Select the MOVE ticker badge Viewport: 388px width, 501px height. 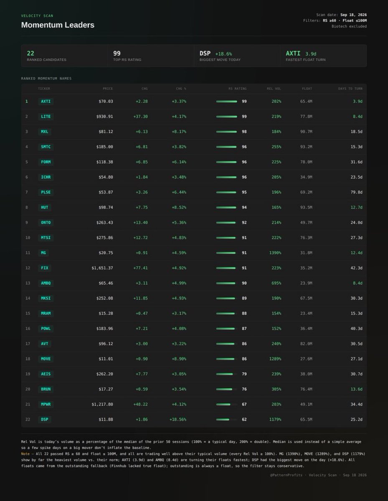pos(46,359)
